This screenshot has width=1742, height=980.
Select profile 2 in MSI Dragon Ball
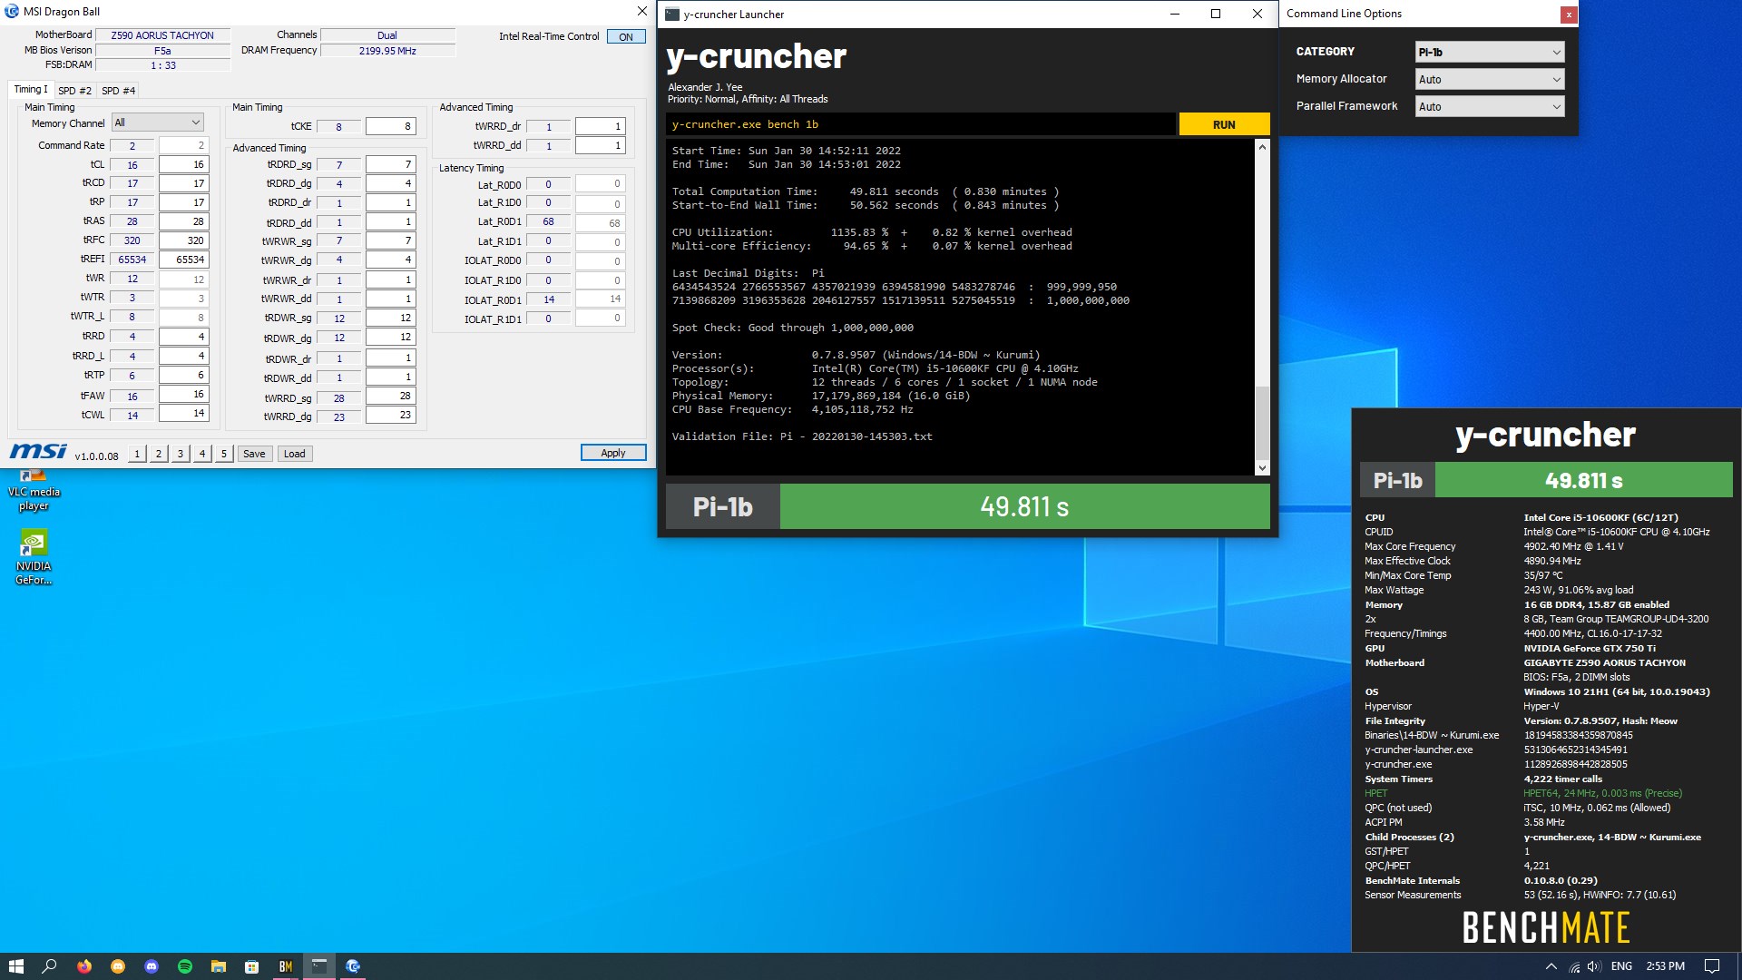coord(159,454)
